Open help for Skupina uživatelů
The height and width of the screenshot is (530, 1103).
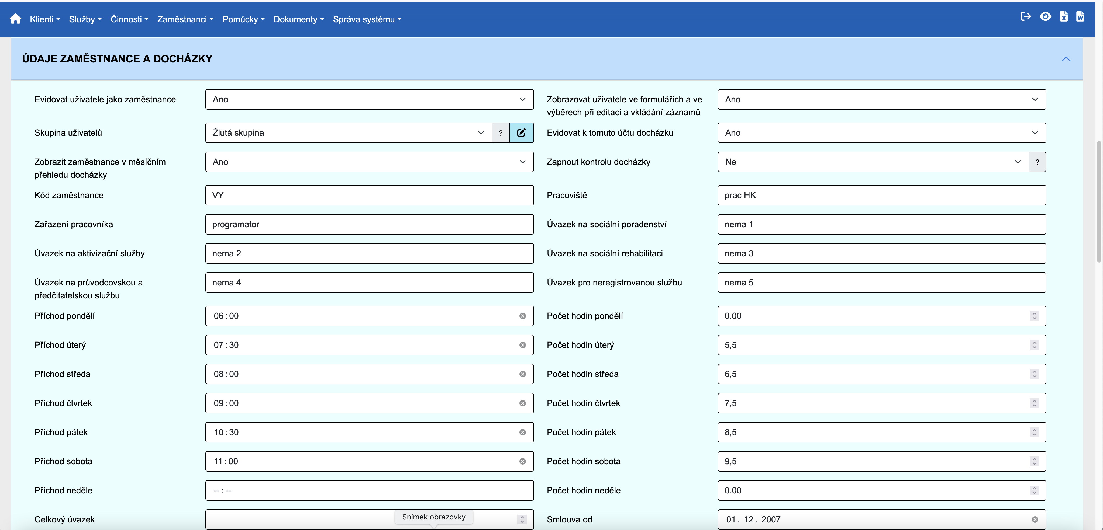click(501, 132)
